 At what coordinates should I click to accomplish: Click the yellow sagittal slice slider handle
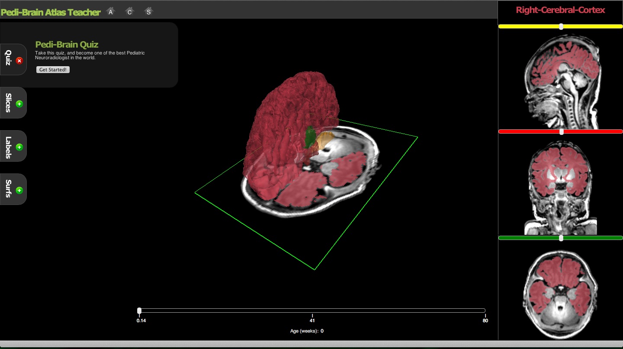tap(561, 26)
